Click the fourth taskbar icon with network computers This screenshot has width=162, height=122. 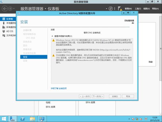click(42, 119)
